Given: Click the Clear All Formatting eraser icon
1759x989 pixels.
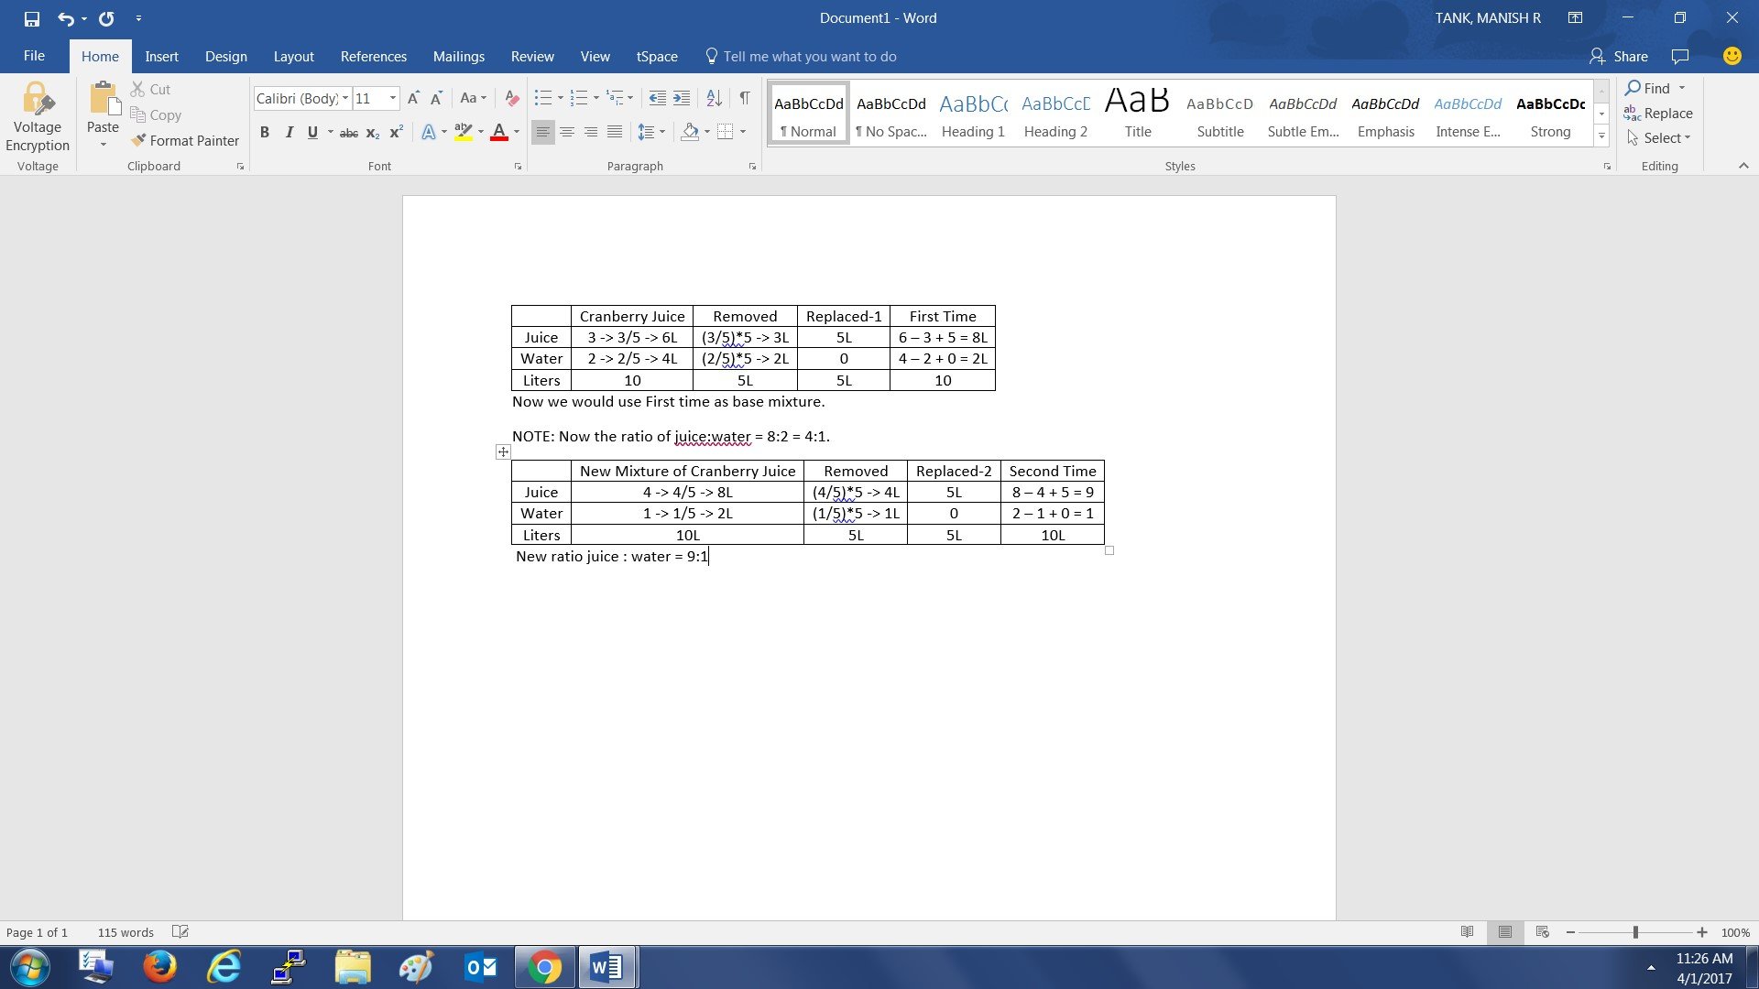Looking at the screenshot, I should pyautogui.click(x=512, y=98).
